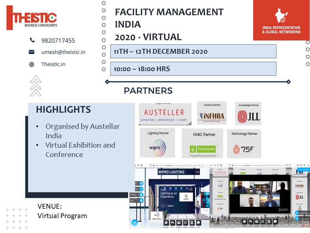Screen dimensions: 310x233
Task: Click Reception home icon below Zoom panel
Action: [244, 221]
